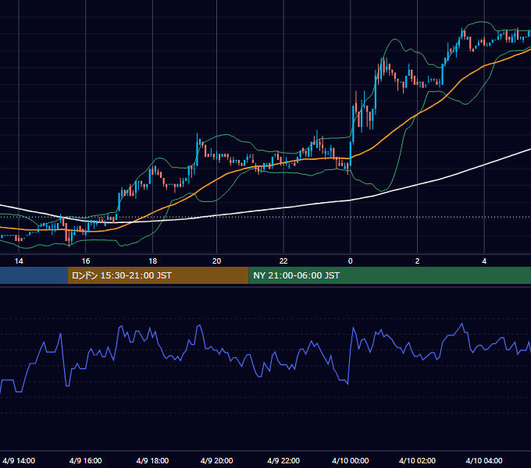Click the hour 2 axis tick label
Viewport: 531px width, 468px height.
coord(417,261)
